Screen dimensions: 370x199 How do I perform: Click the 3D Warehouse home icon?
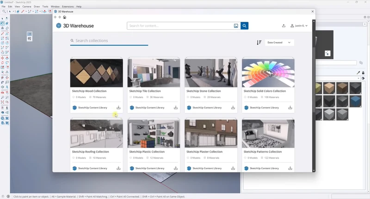pos(64,17)
